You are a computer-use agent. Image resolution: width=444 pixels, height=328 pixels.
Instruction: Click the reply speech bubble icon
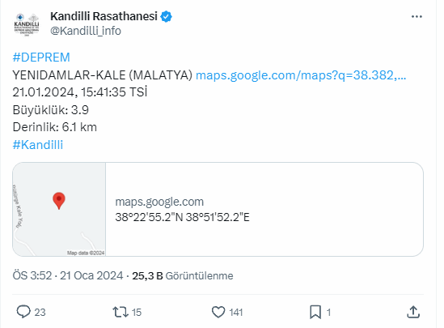coord(23,312)
